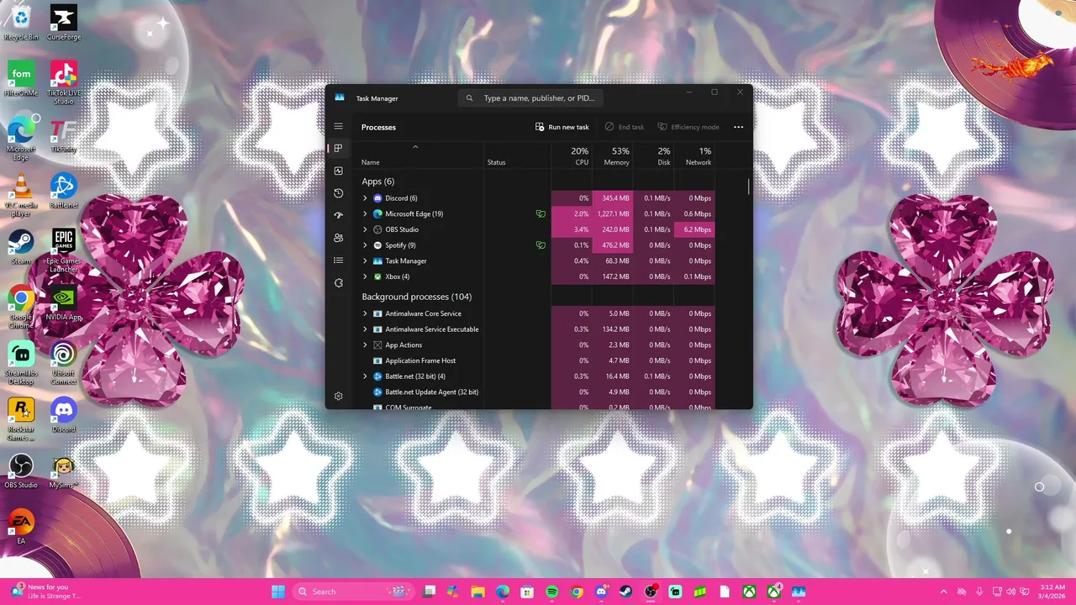The height and width of the screenshot is (605, 1076).
Task: Open the more options ellipsis menu
Action: (738, 127)
